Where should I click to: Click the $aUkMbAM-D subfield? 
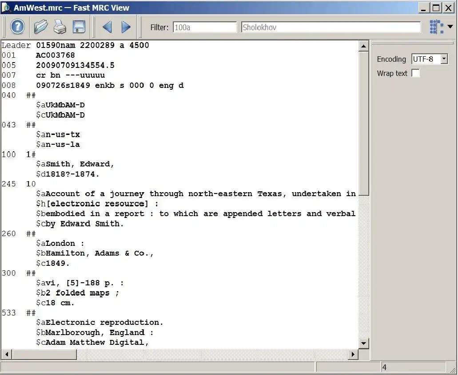60,105
